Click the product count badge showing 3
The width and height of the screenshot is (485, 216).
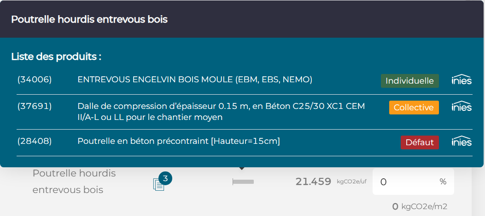[x=165, y=178]
